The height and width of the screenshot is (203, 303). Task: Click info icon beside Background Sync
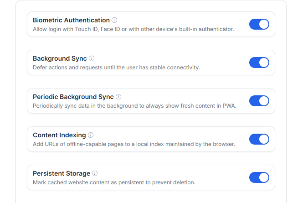pos(92,58)
